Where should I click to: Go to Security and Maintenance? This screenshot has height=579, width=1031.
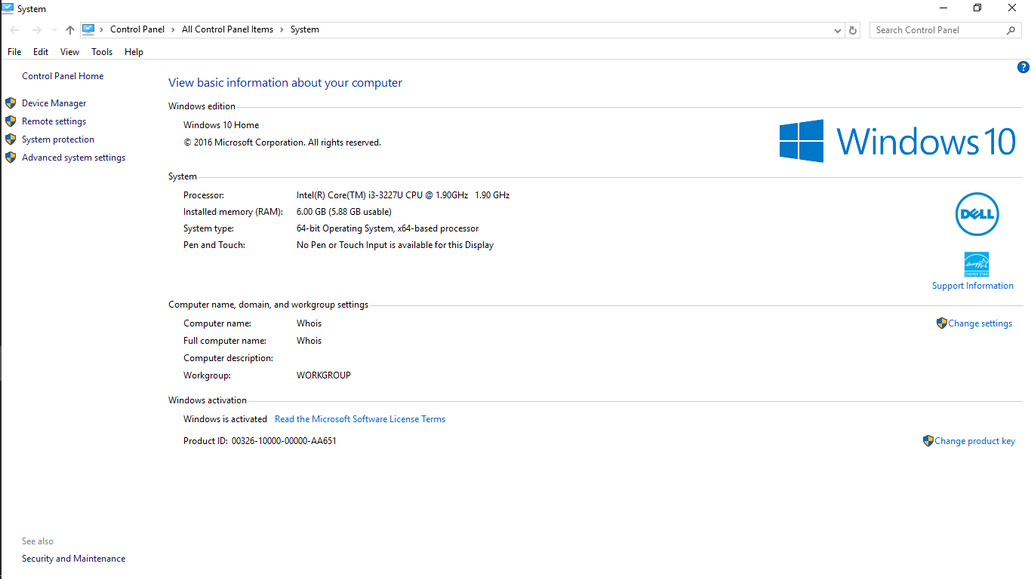pos(73,559)
